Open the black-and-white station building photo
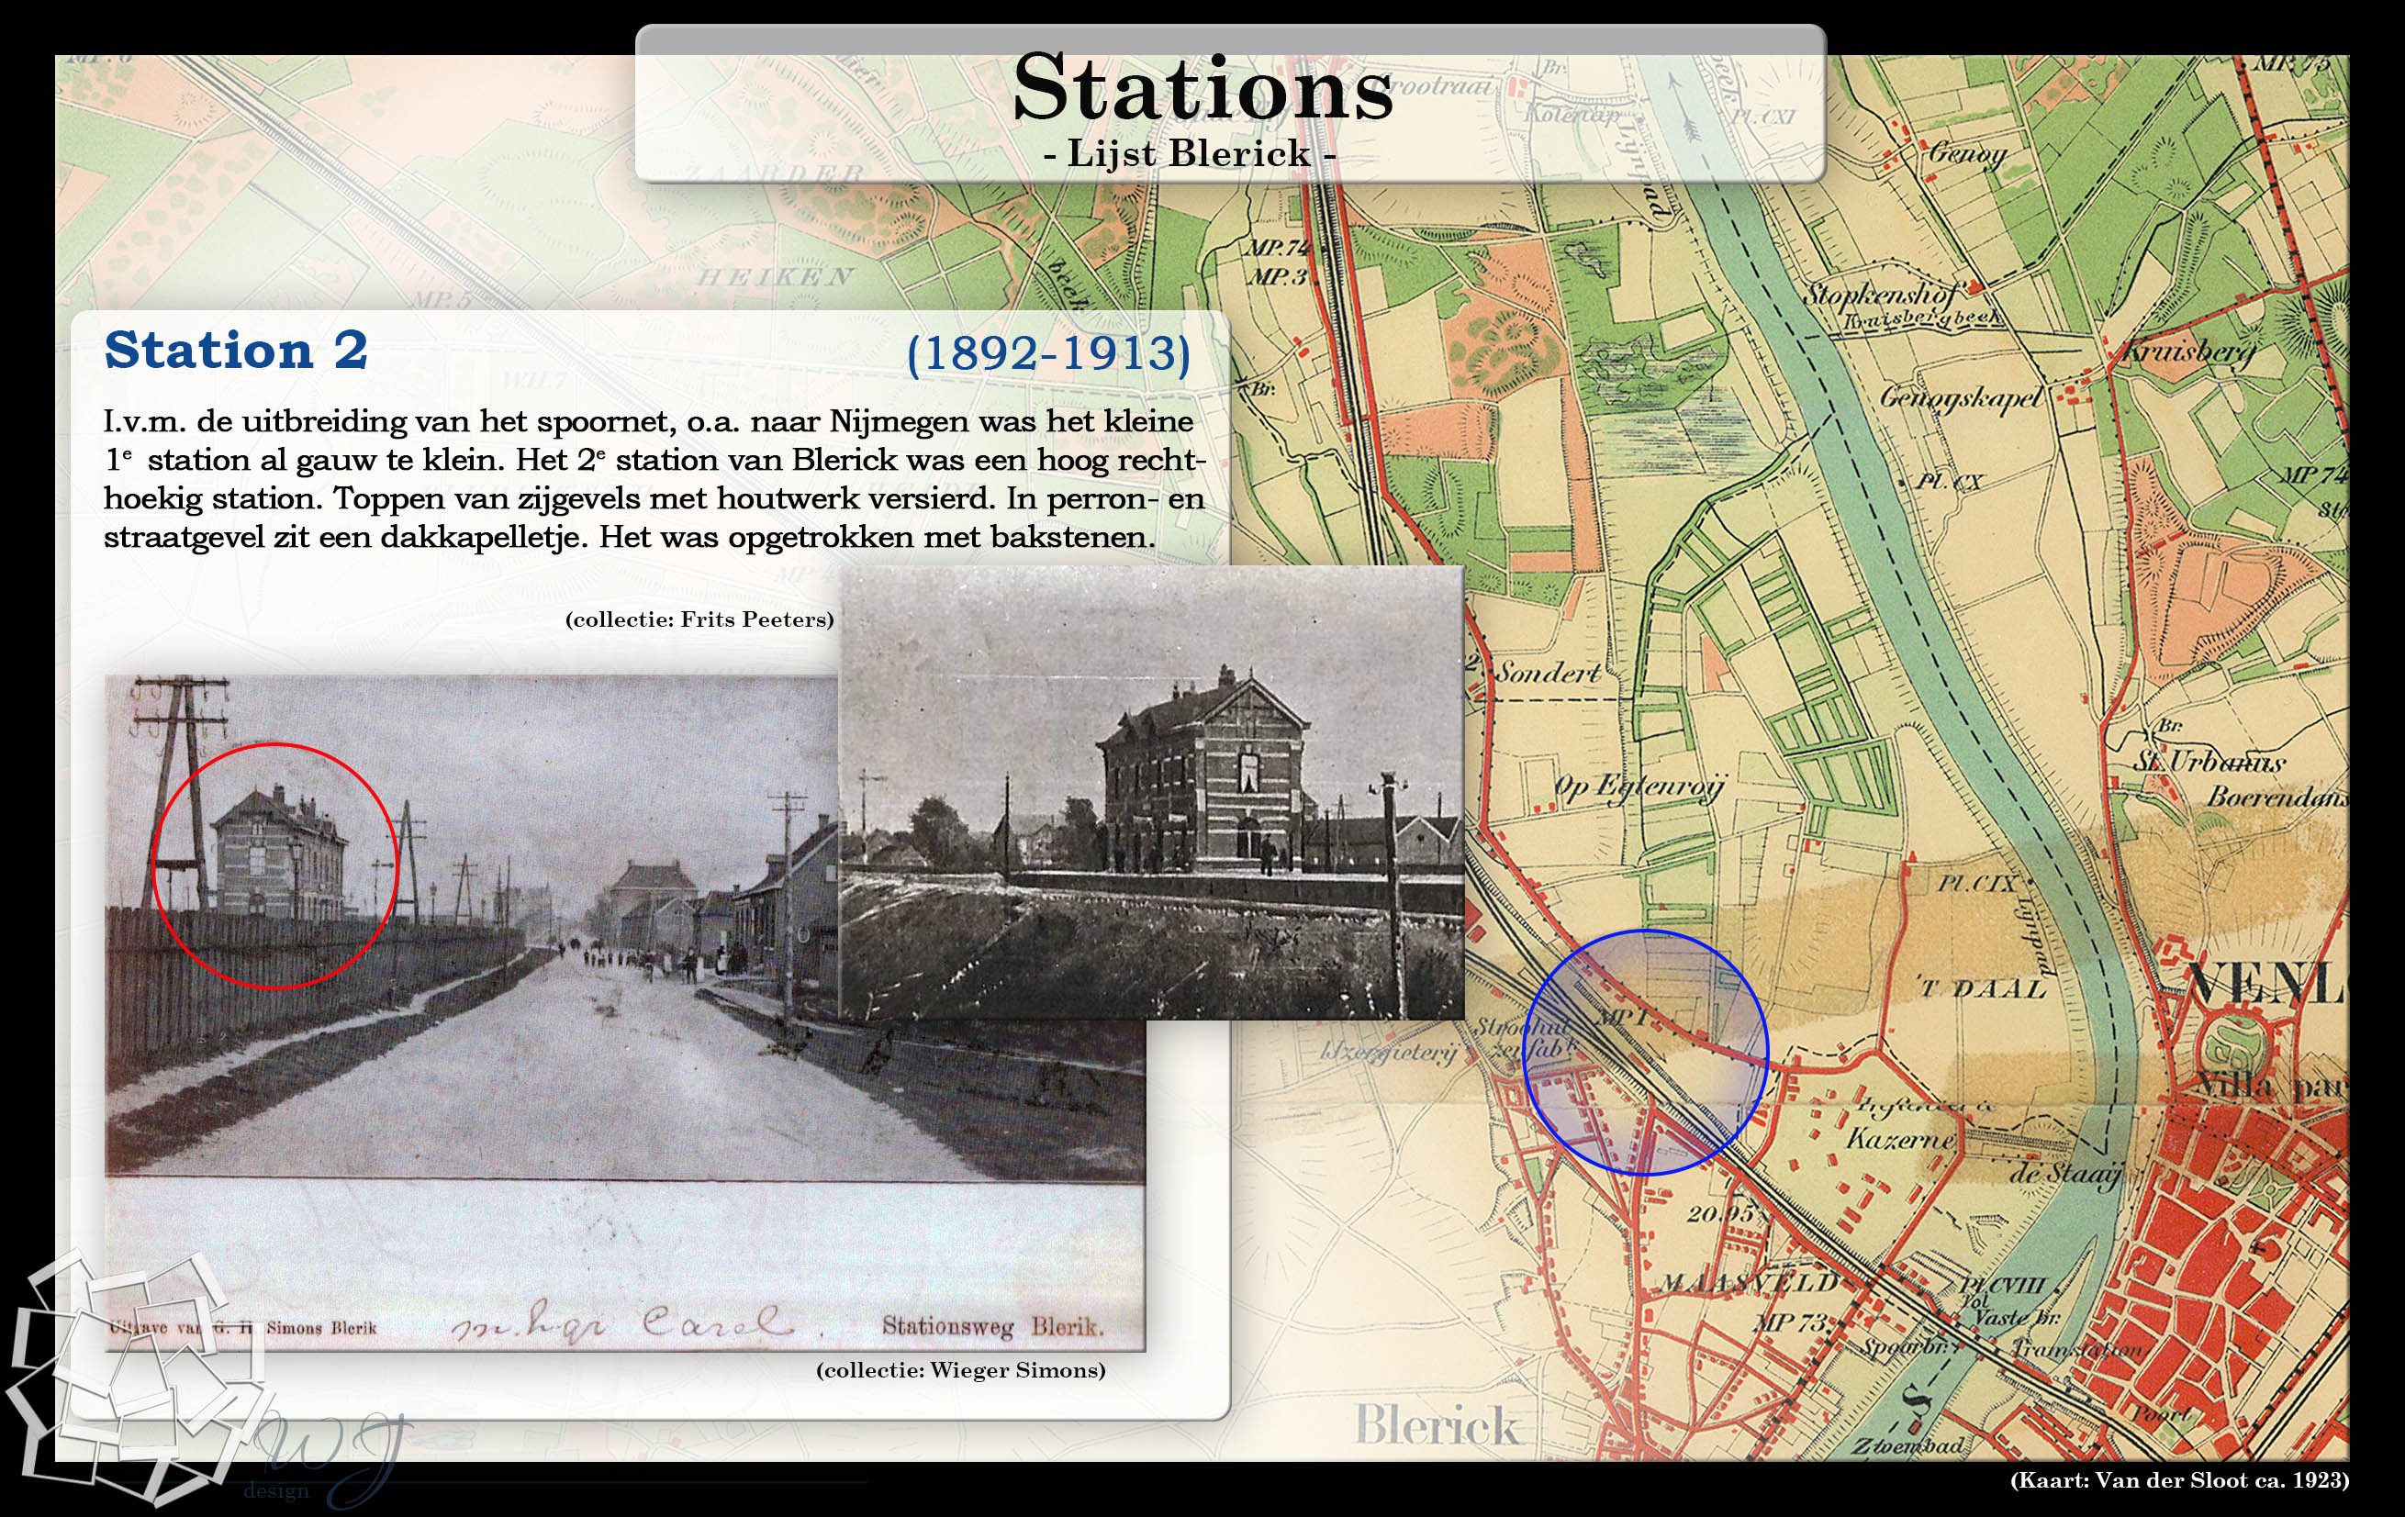2405x1517 pixels. tap(1152, 792)
